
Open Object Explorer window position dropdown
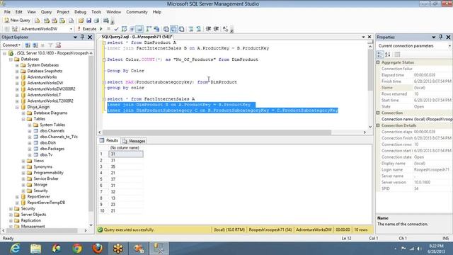click(75, 37)
